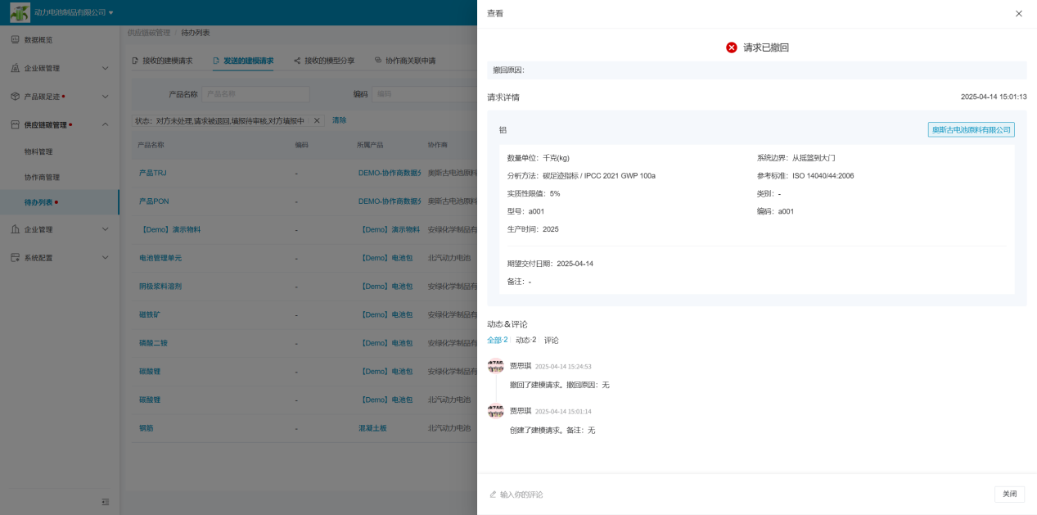Image resolution: width=1037 pixels, height=515 pixels.
Task: Click 贾思琪's avatar on the 撤回 entry
Action: click(495, 366)
